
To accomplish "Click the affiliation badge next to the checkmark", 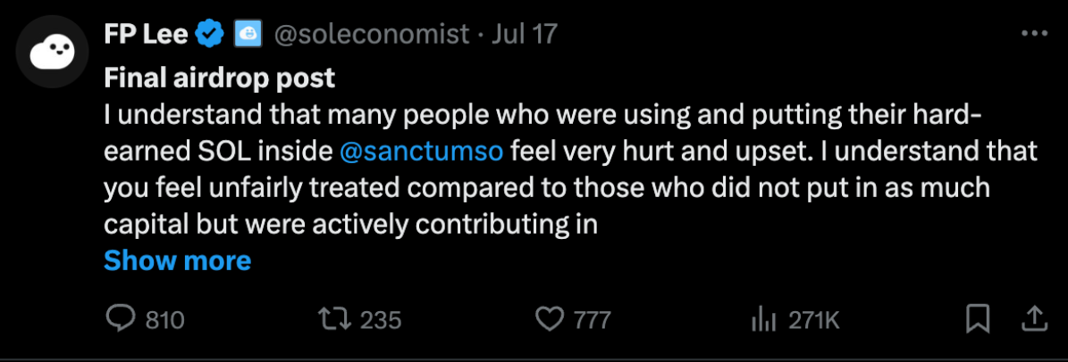I will point(247,35).
